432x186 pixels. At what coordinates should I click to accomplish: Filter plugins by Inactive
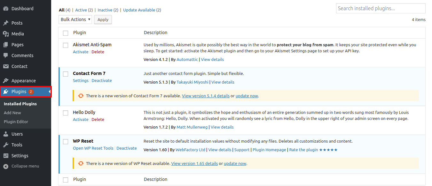[105, 10]
